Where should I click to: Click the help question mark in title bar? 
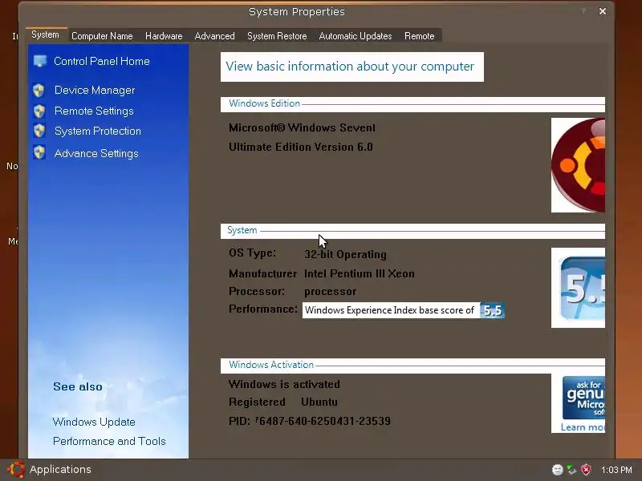[x=584, y=11]
